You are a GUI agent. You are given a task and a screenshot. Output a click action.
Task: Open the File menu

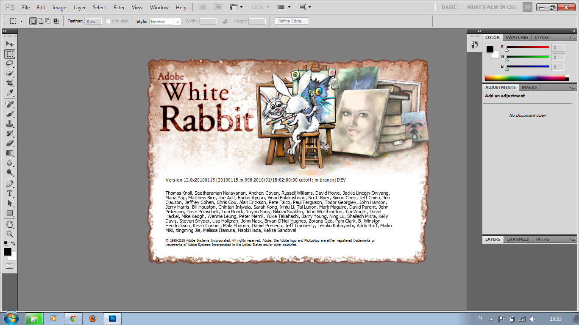pyautogui.click(x=26, y=7)
